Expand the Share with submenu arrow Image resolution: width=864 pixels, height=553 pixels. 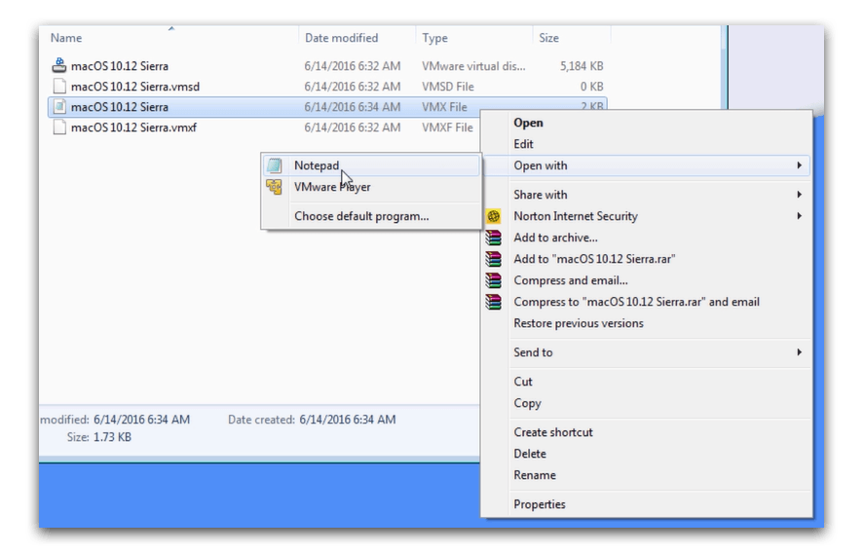click(x=799, y=195)
